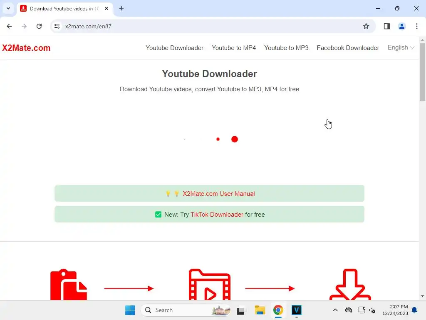Viewport: 426px width, 320px height.
Task: Open the Chrome side panel
Action: point(386,26)
